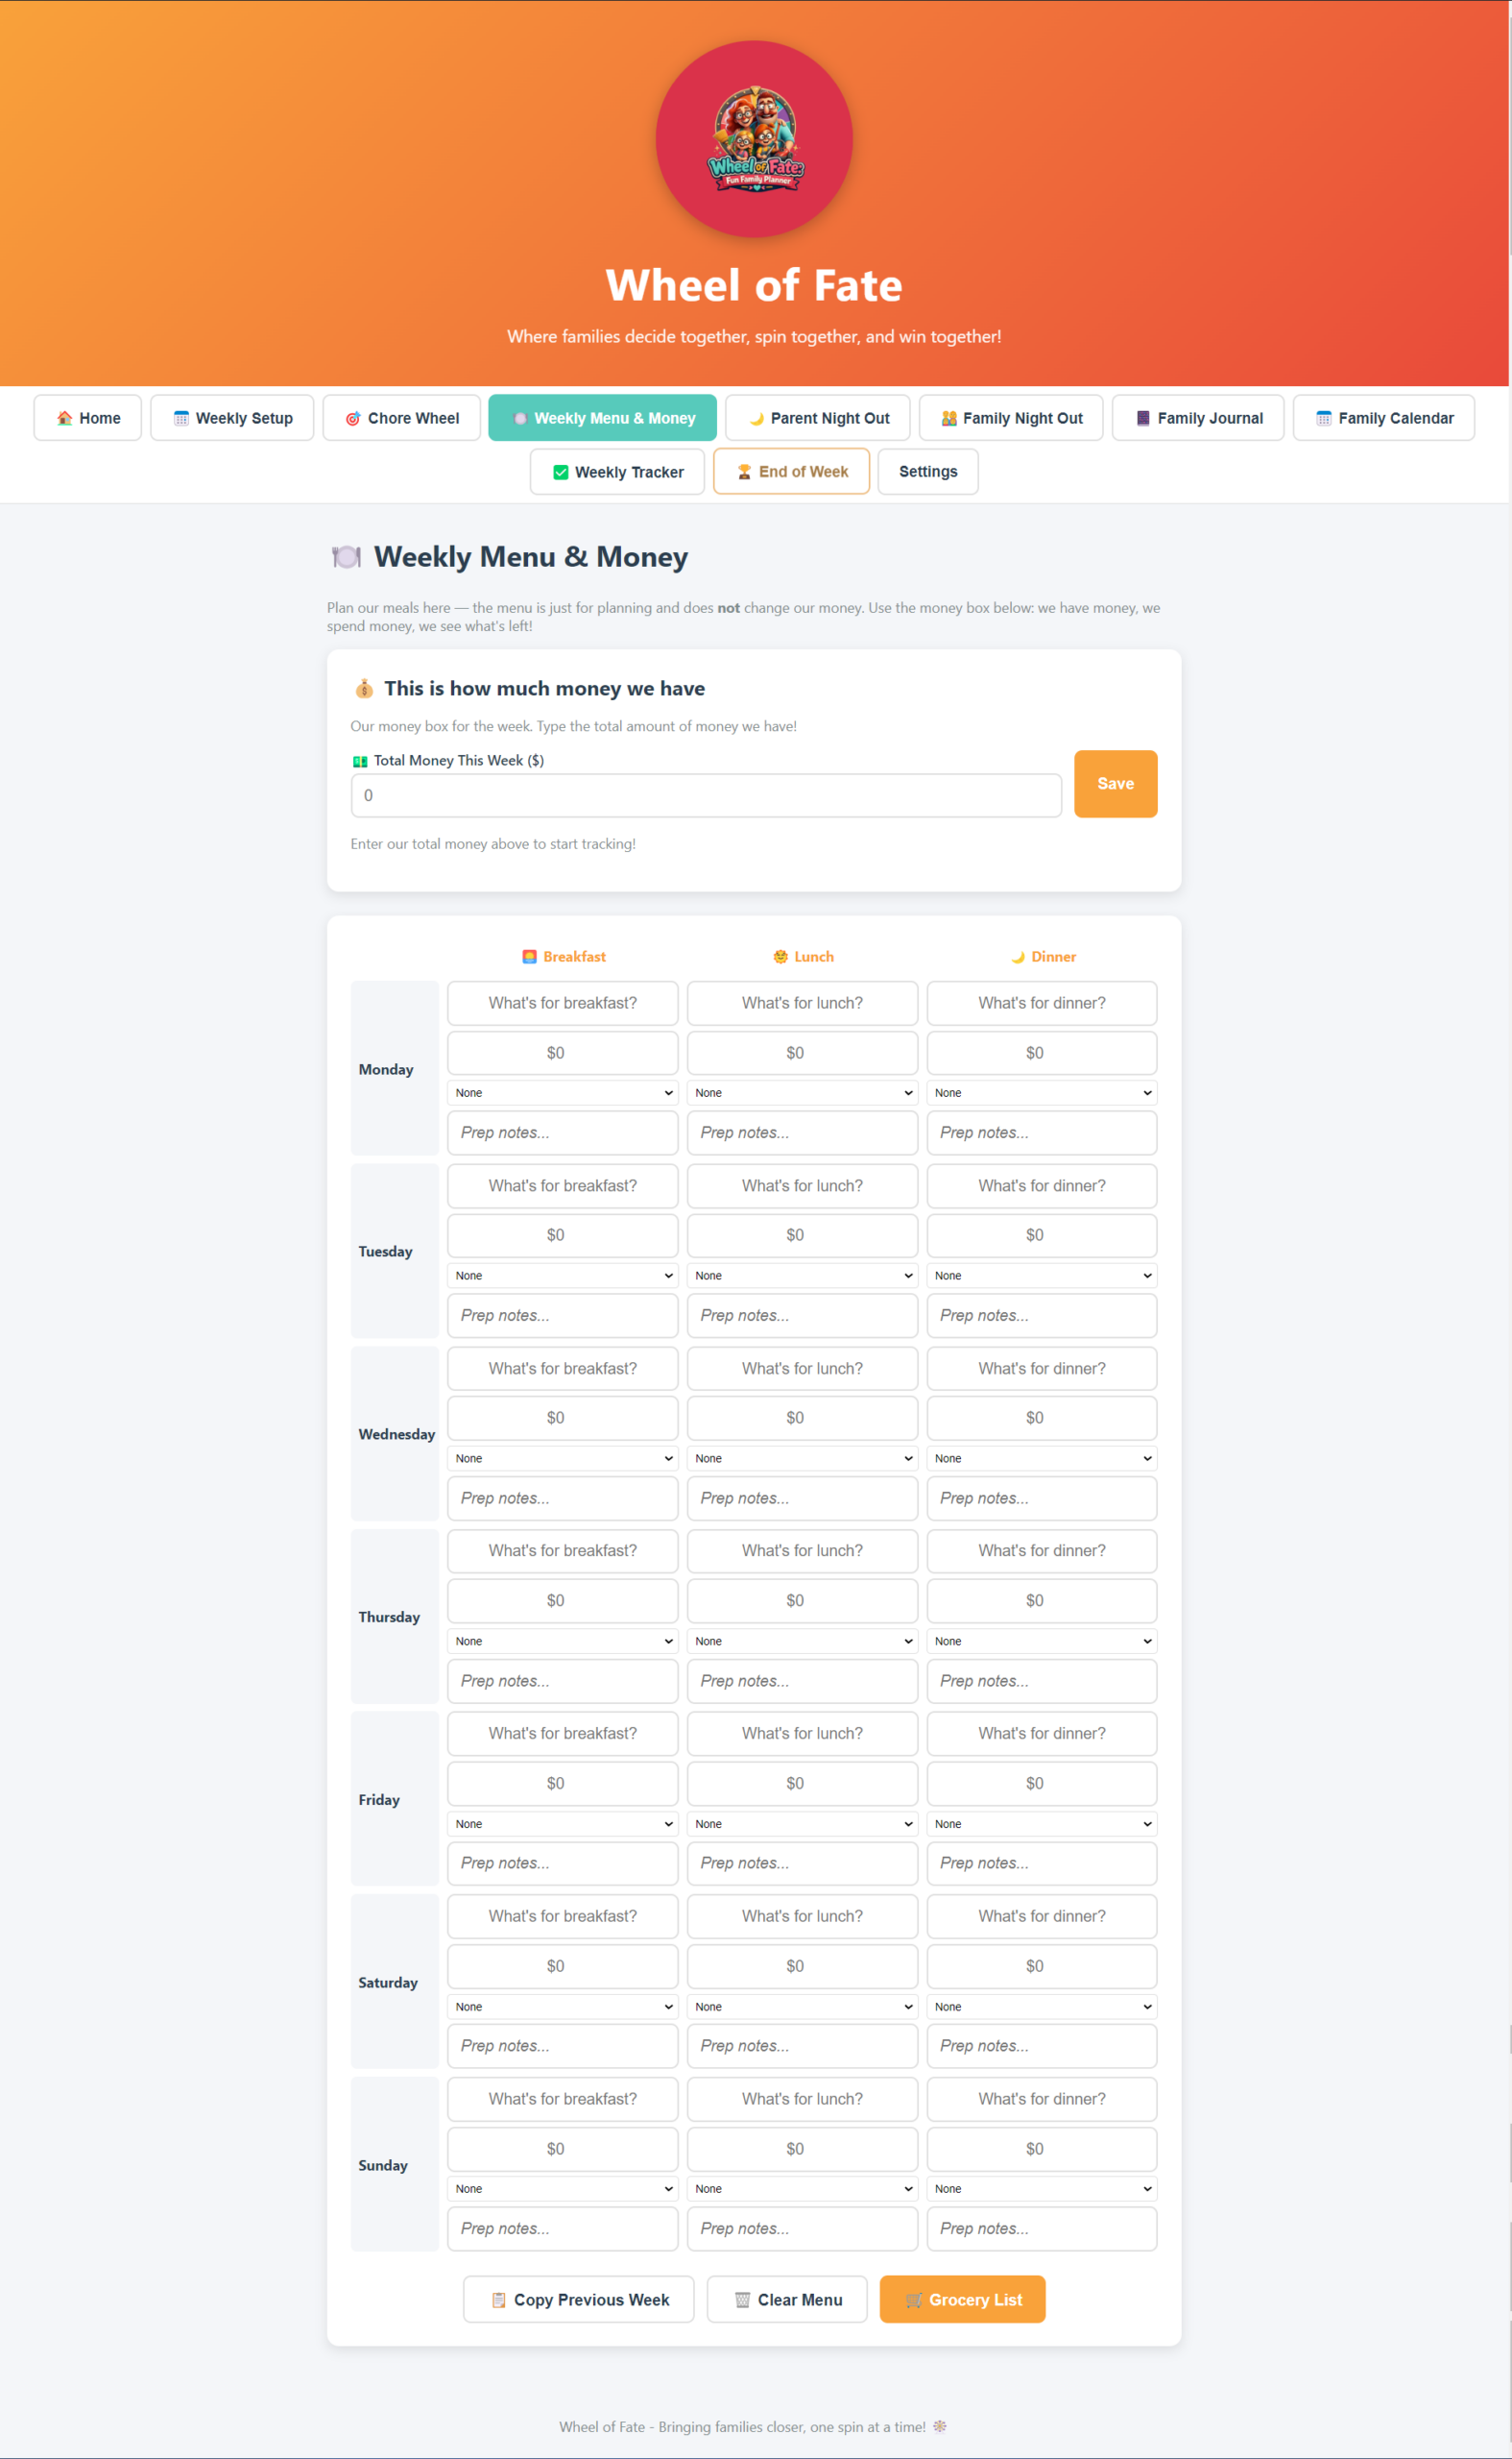This screenshot has height=2459, width=1512.
Task: Click Wednesday's lunch Prep notes field
Action: click(803, 1498)
